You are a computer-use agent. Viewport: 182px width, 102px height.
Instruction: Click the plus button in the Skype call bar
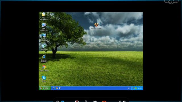coord(95,101)
